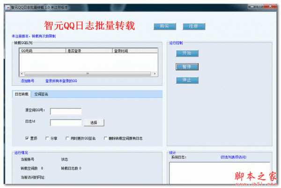Click the queue list left scroll arrow

(x=22, y=74)
